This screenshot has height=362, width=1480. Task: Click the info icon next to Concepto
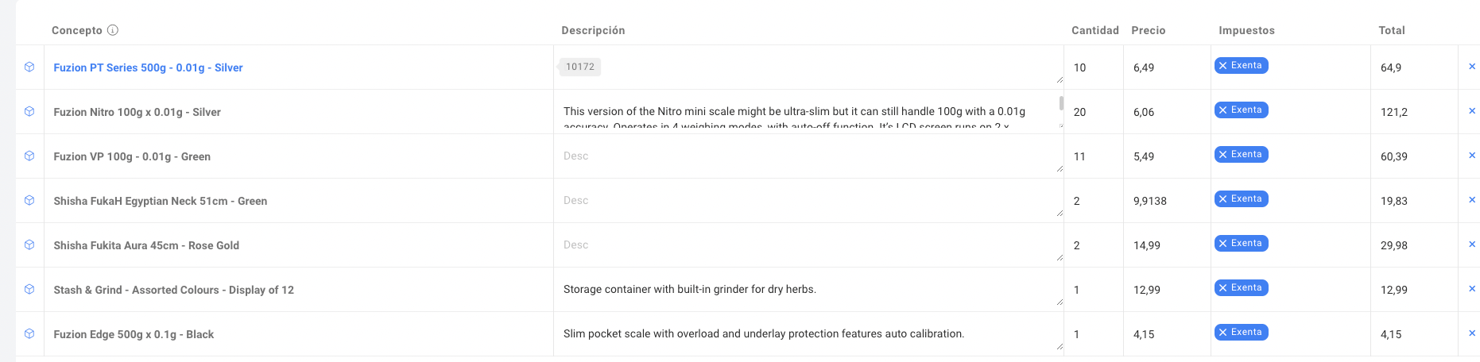[113, 30]
